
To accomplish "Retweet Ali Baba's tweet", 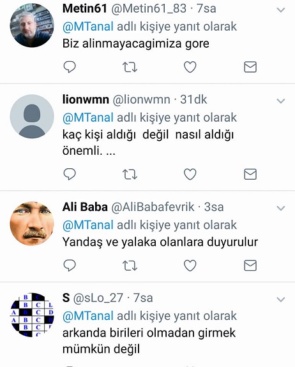I will [130, 266].
